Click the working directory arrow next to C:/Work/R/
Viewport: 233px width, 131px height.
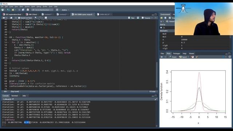13,99
